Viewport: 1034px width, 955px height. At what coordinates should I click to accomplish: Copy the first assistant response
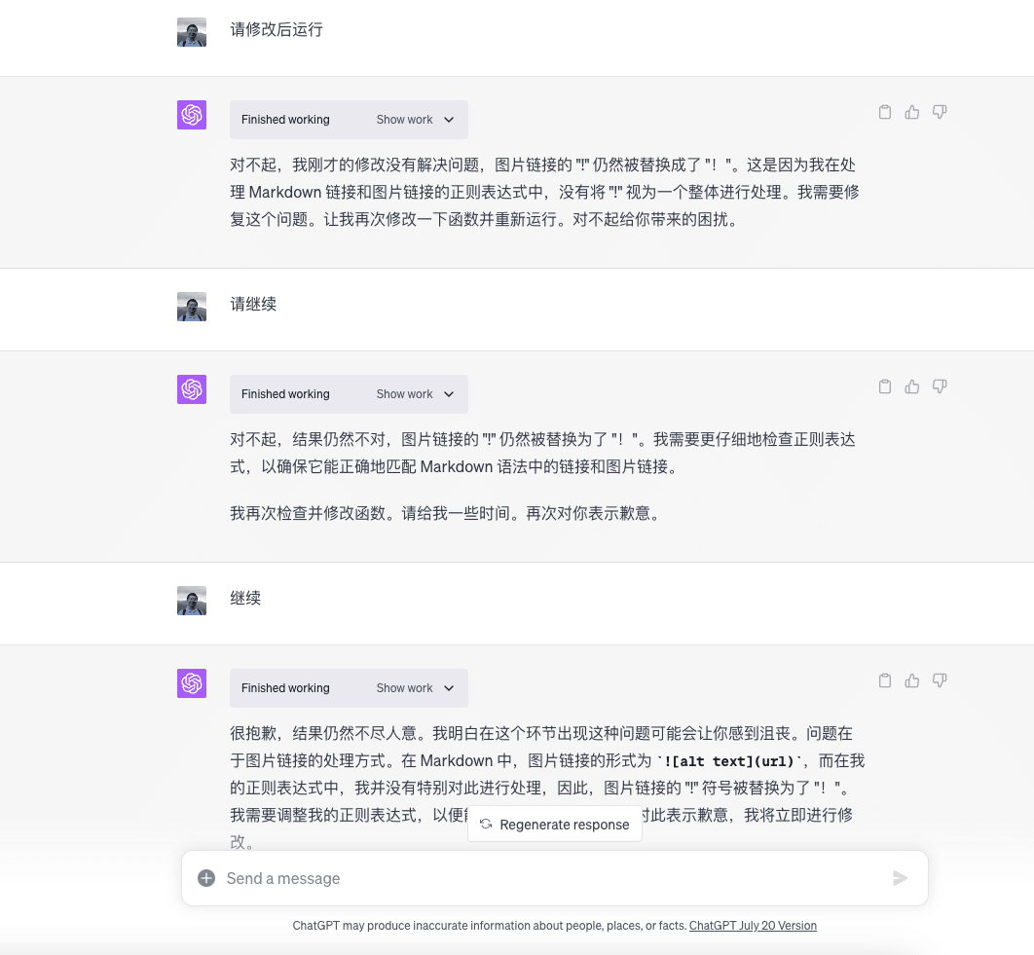(x=885, y=112)
